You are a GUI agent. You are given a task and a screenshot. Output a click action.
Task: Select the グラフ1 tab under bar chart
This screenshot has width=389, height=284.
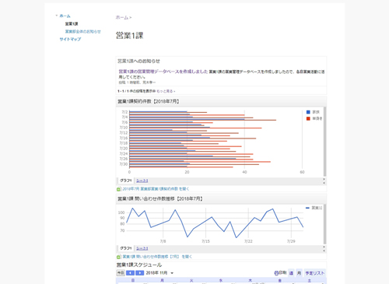126,181
